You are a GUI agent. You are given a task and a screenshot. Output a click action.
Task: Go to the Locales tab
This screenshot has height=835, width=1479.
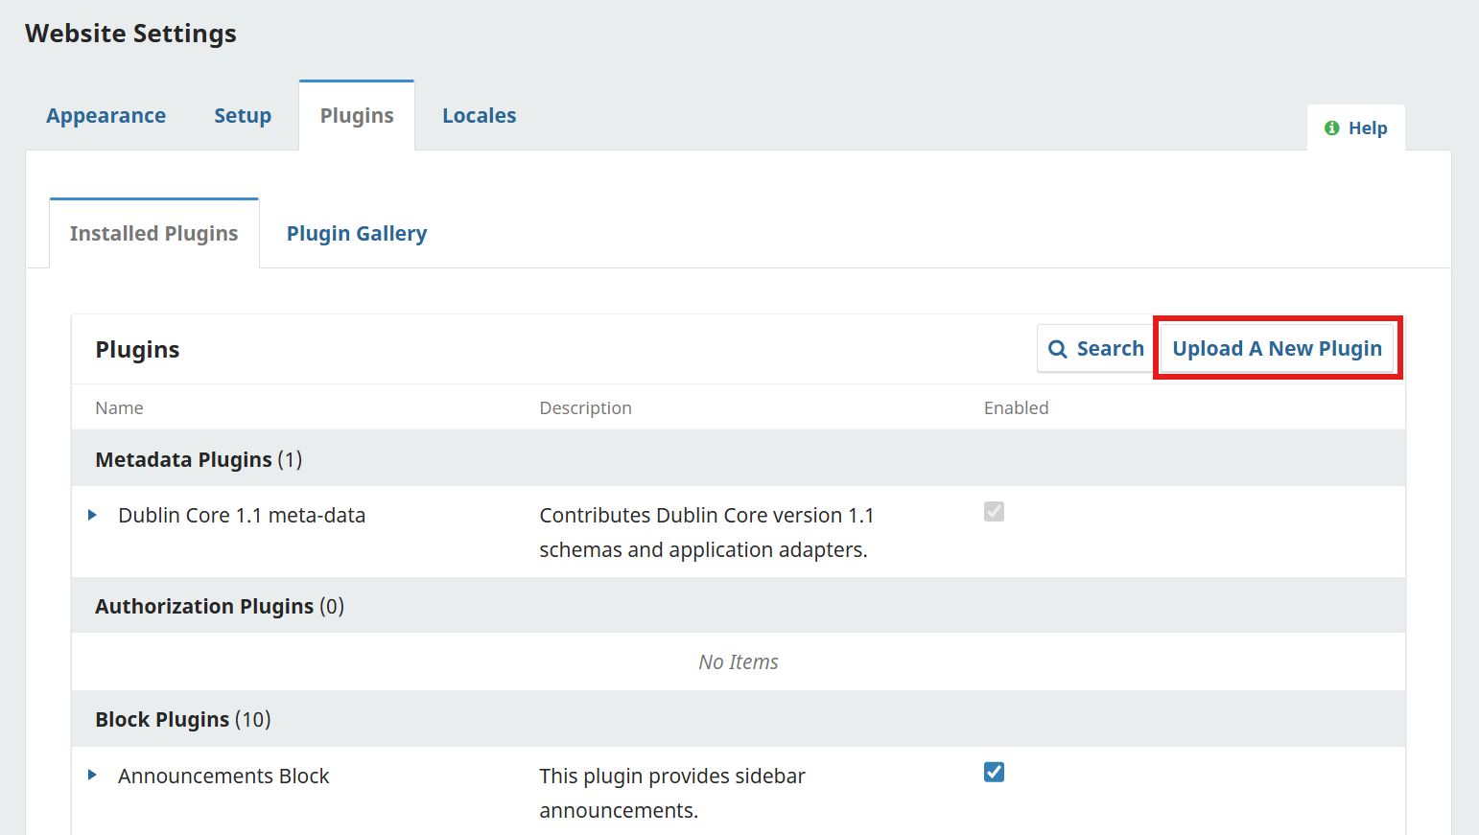tap(479, 116)
